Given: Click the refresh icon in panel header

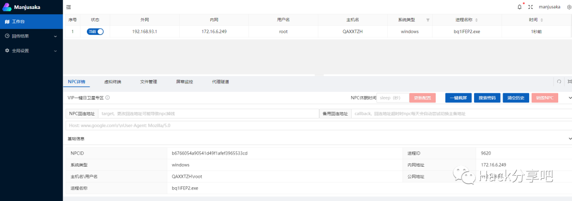Looking at the screenshot, I should (559, 82).
